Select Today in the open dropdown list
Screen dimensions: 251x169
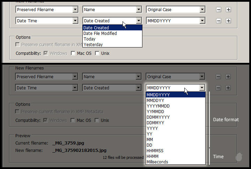coord(90,39)
